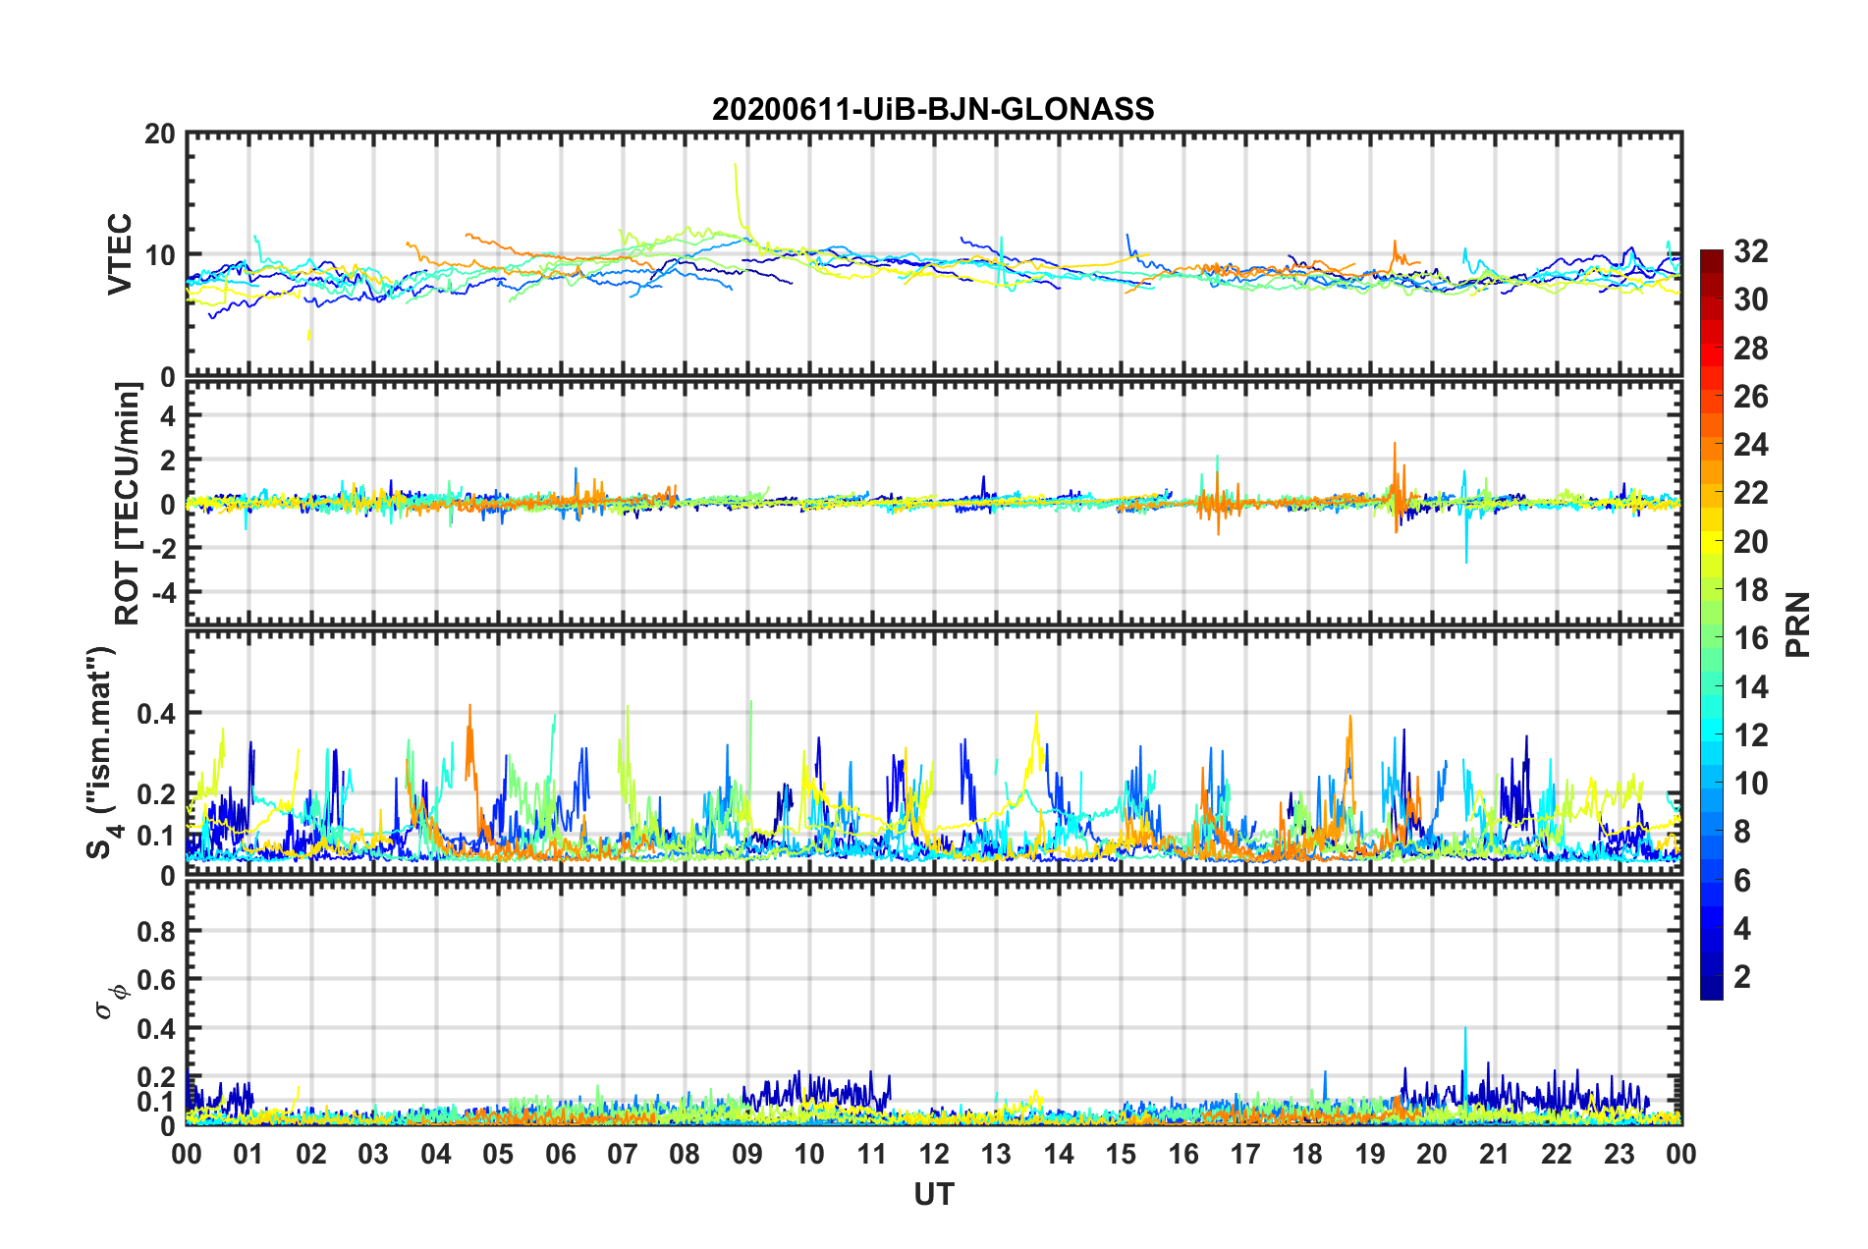Select colorbar tick value 30
Viewport: 1868px width, 1249px height.
coord(1751,299)
